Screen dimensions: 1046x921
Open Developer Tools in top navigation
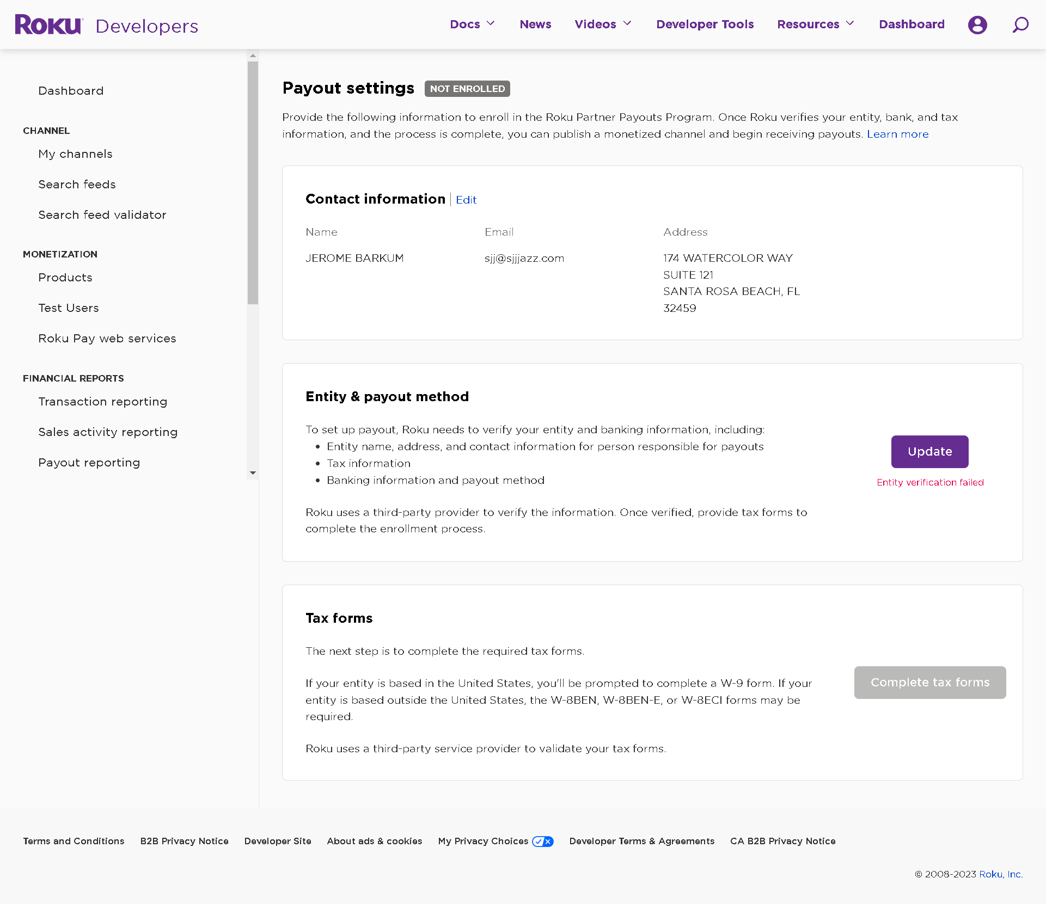coord(705,24)
